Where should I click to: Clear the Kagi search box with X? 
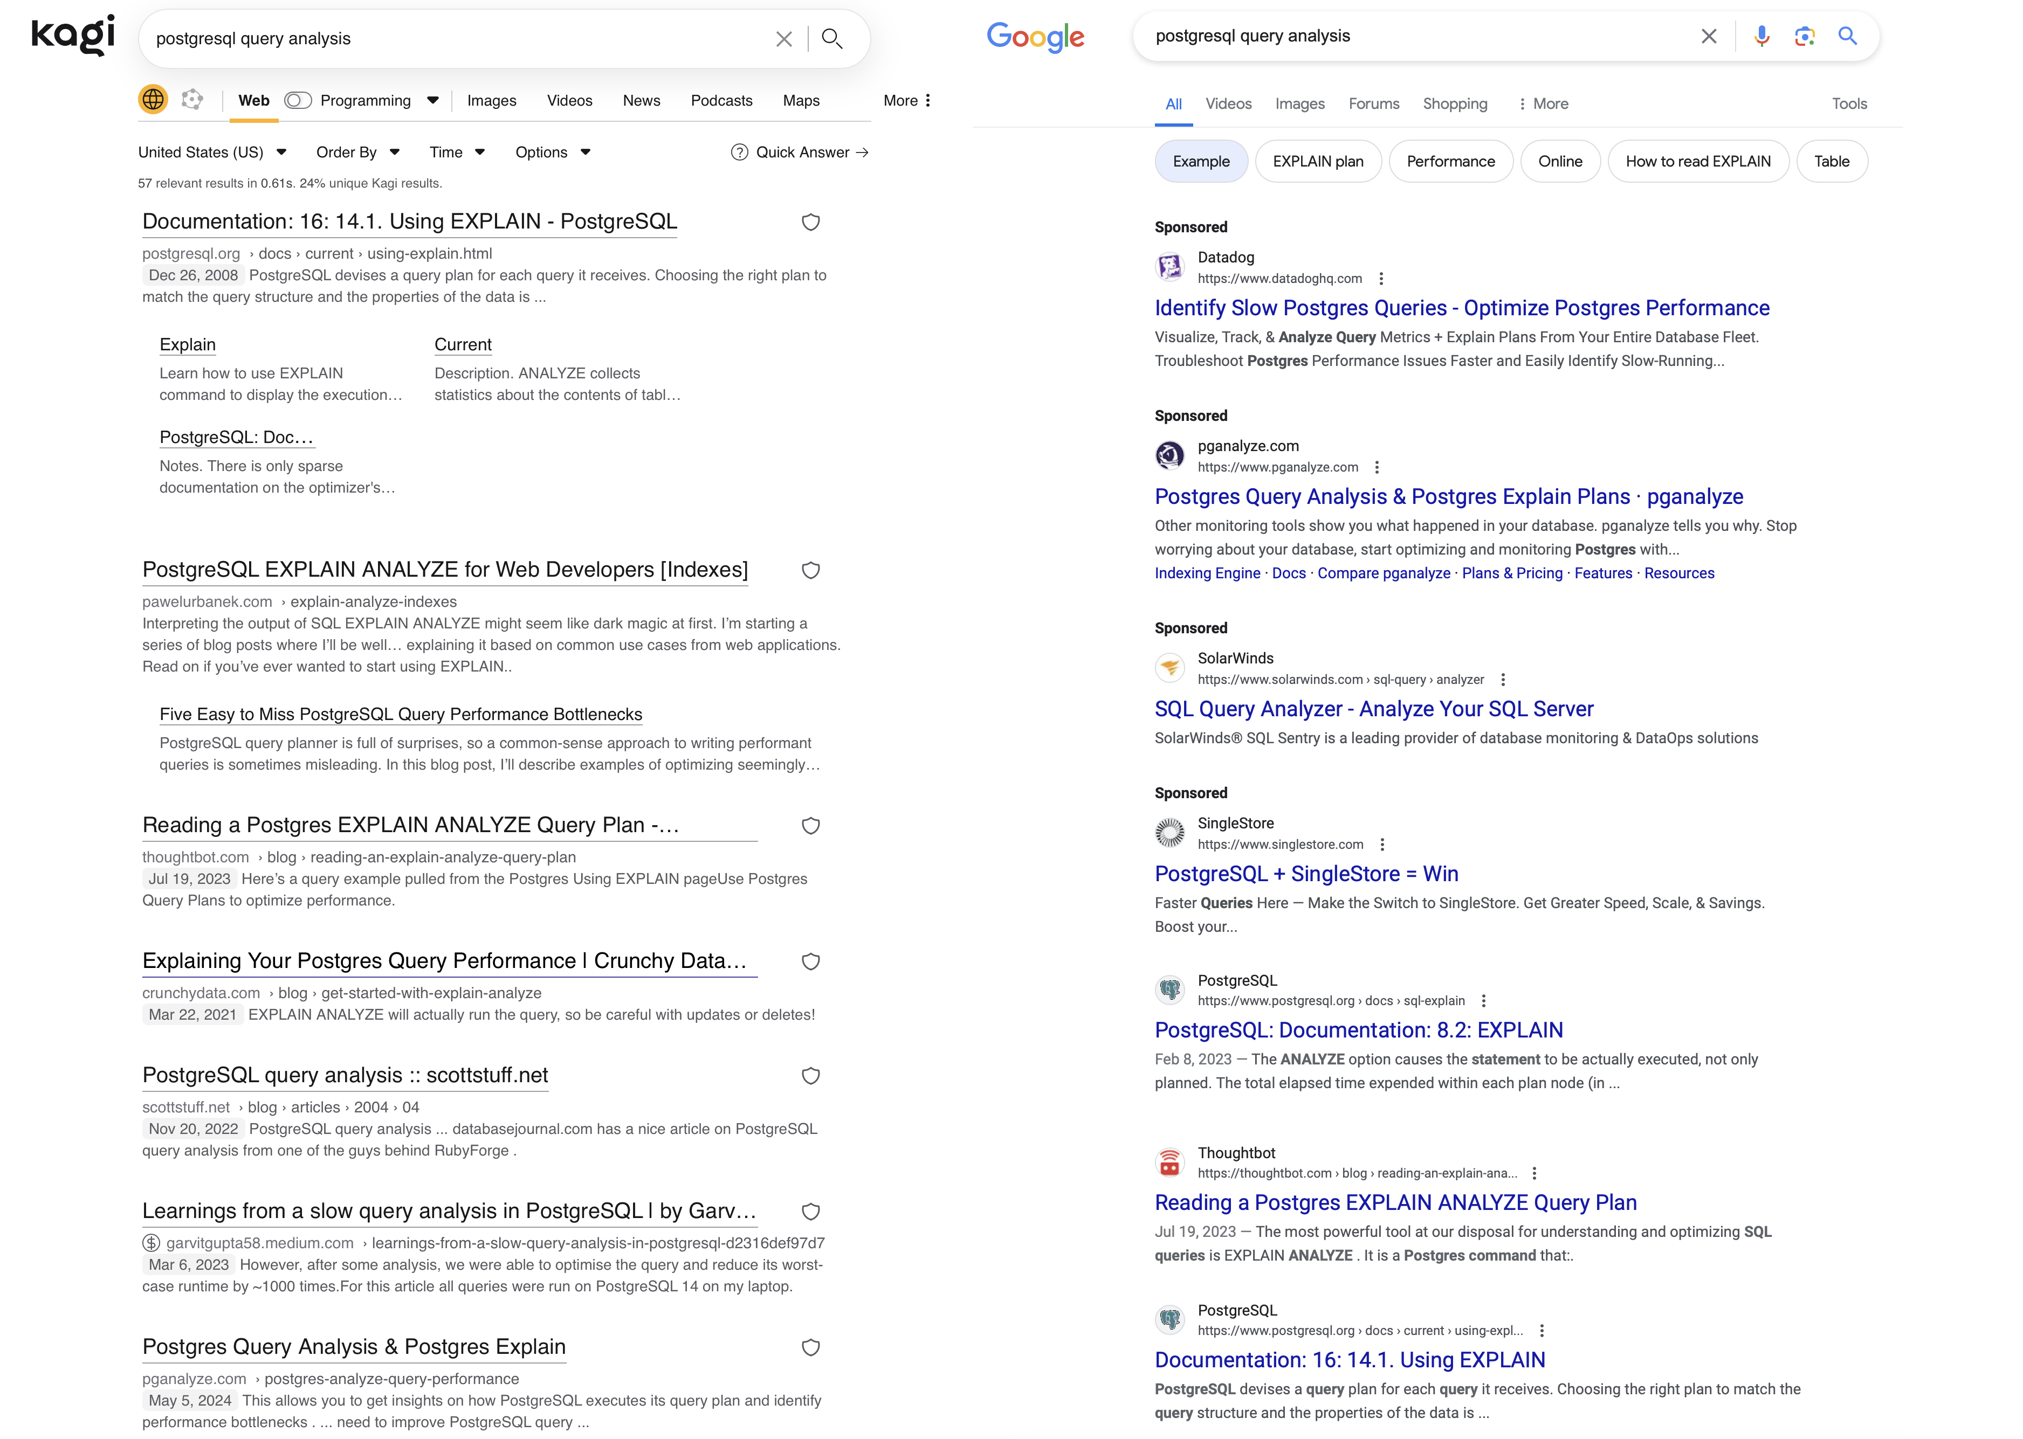coord(783,39)
